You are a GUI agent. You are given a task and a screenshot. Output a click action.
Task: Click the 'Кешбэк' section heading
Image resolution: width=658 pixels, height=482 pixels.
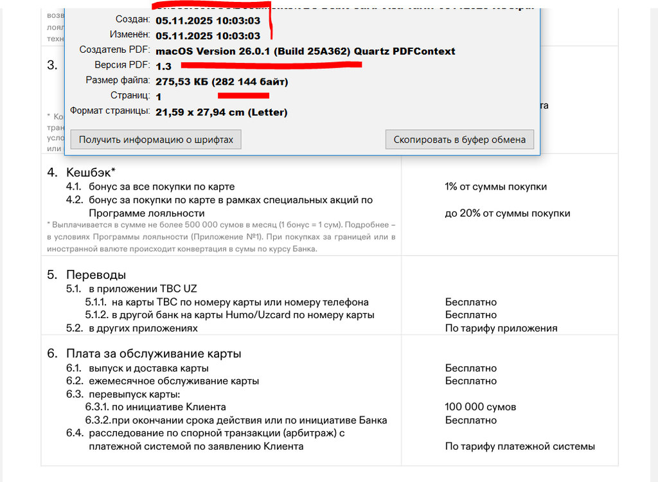(91, 172)
